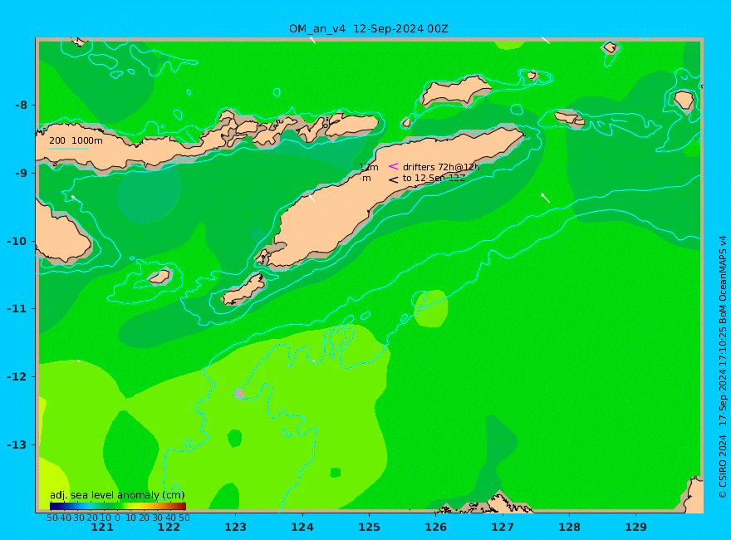Click the 'adj. sea level anomaly (cm)' label
This screenshot has height=540, width=731.
pos(117,495)
